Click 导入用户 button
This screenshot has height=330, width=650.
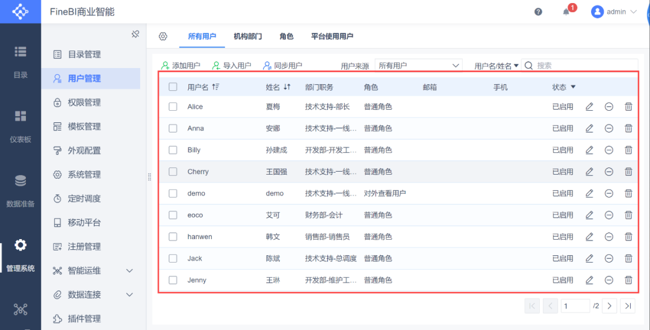pyautogui.click(x=232, y=66)
